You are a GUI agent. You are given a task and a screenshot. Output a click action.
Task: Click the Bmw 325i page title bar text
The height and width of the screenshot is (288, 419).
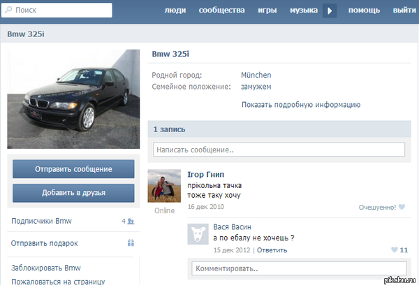[x=26, y=34]
